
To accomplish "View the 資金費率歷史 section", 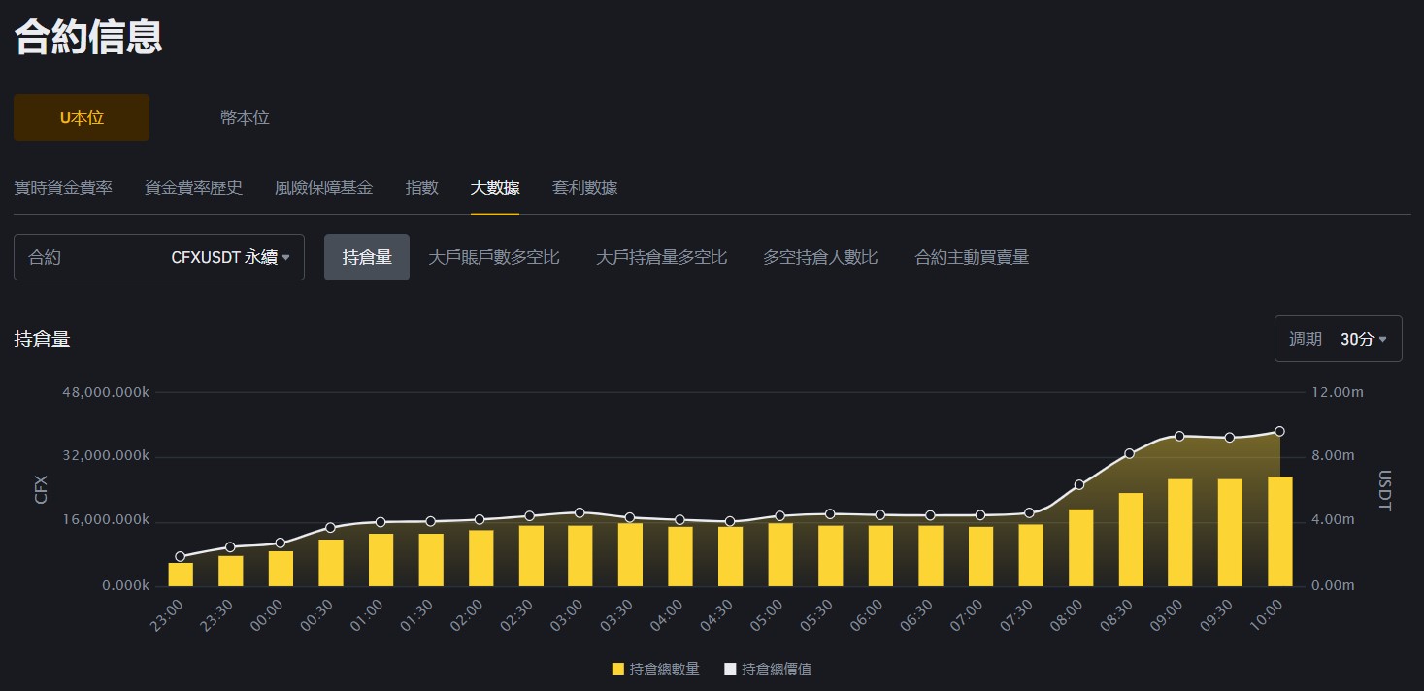I will [193, 187].
